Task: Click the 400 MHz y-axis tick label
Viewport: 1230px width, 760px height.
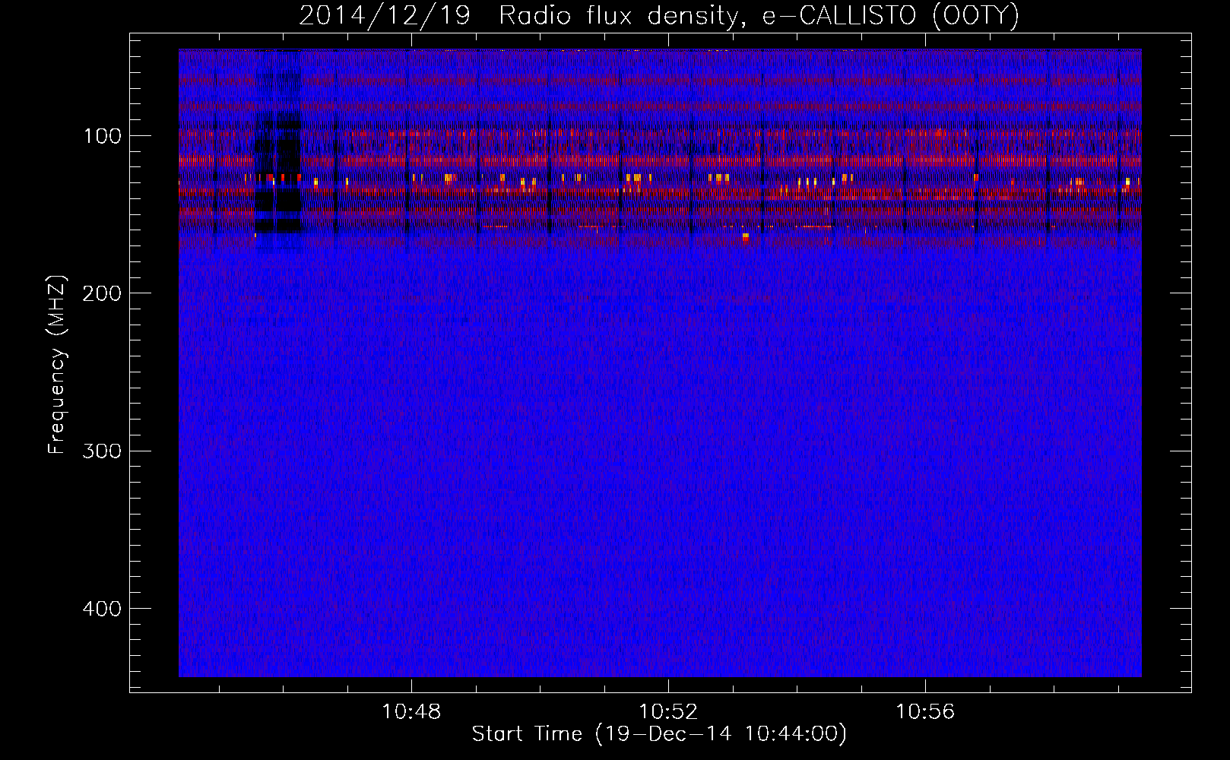Action: click(102, 609)
